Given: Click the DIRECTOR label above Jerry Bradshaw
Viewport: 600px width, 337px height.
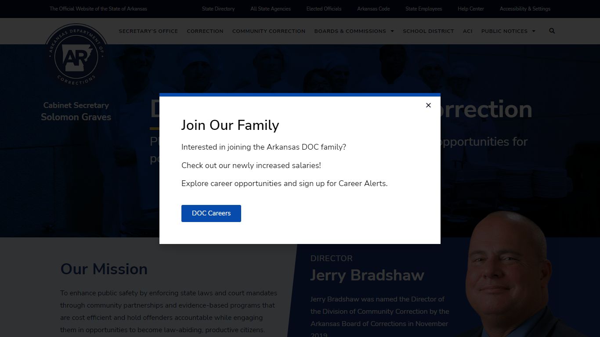Looking at the screenshot, I should coord(332,258).
